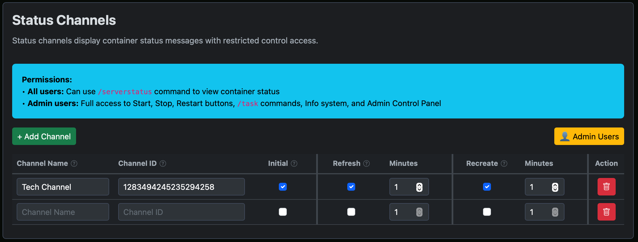Click help icon next to Recreate

[x=504, y=164]
